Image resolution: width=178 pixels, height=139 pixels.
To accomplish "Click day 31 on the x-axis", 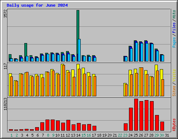I will click(x=167, y=135).
